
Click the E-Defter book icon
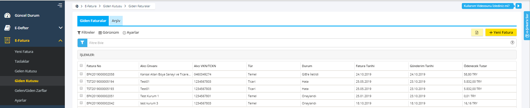point(8,28)
